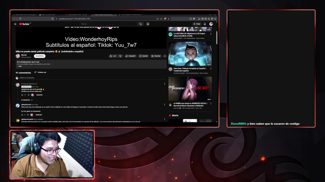This screenshot has width=325, height=182.
Task: Click the MaifrensARMY channel avatar icon
Action: [170, 34]
